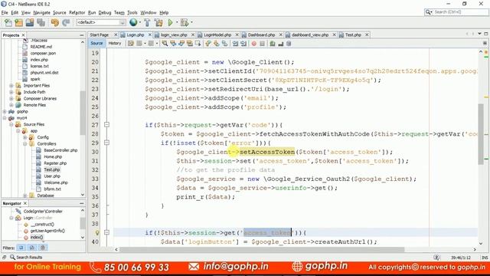The height and width of the screenshot is (276, 490).
Task: Run the project with green play icon
Action: coord(170,22)
